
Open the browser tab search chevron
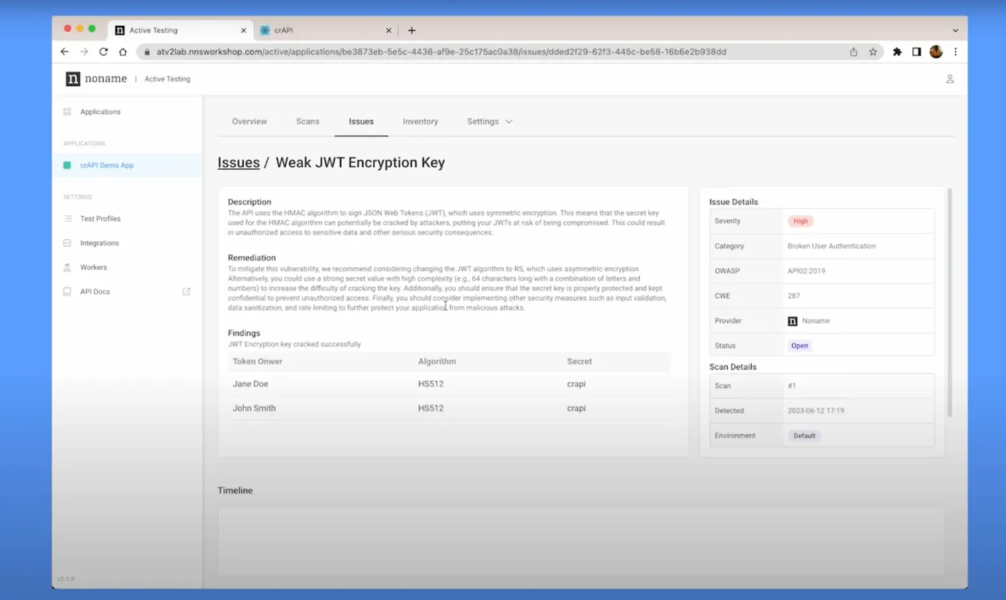tap(955, 30)
